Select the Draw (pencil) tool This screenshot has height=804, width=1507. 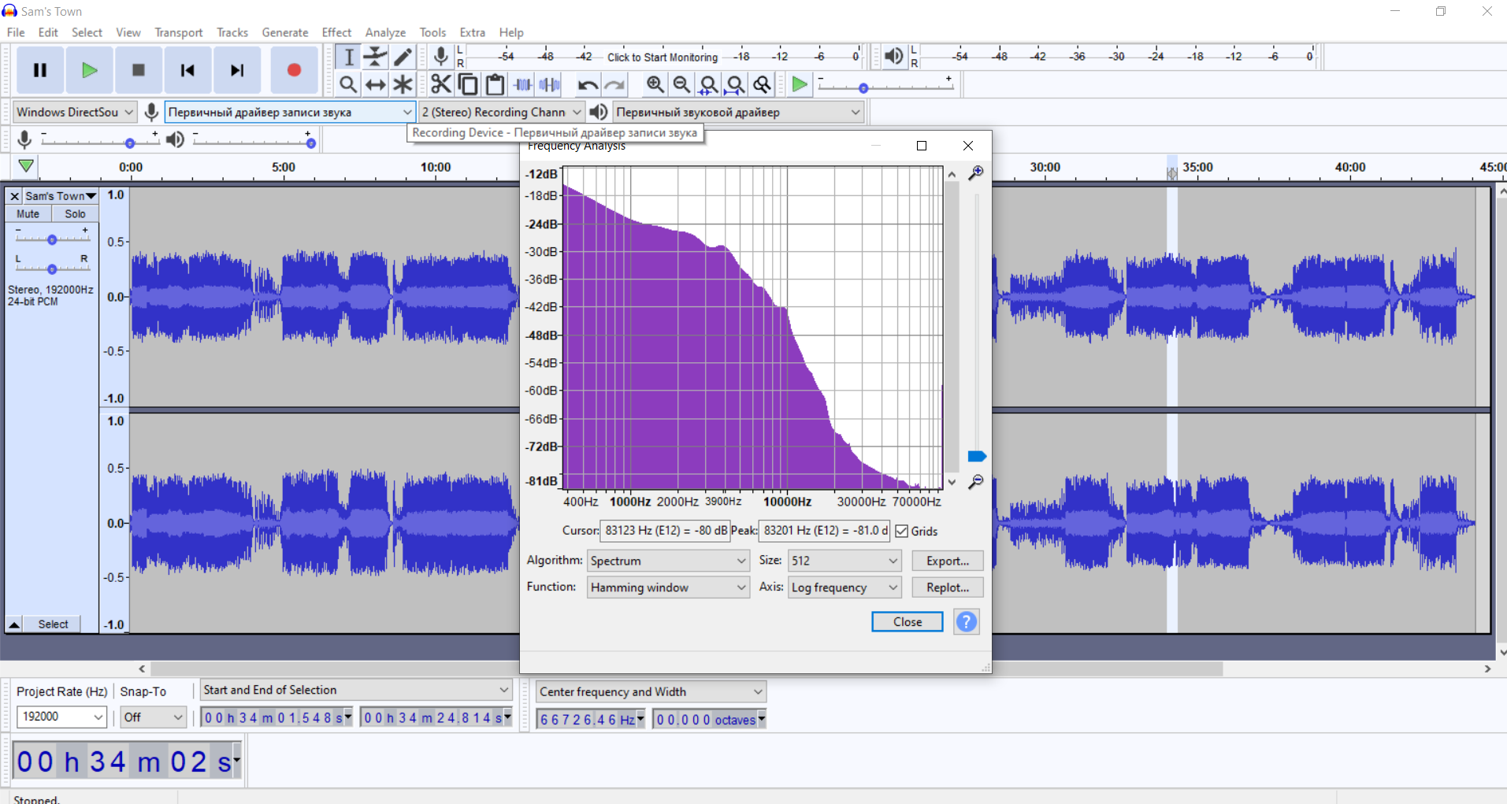(403, 57)
